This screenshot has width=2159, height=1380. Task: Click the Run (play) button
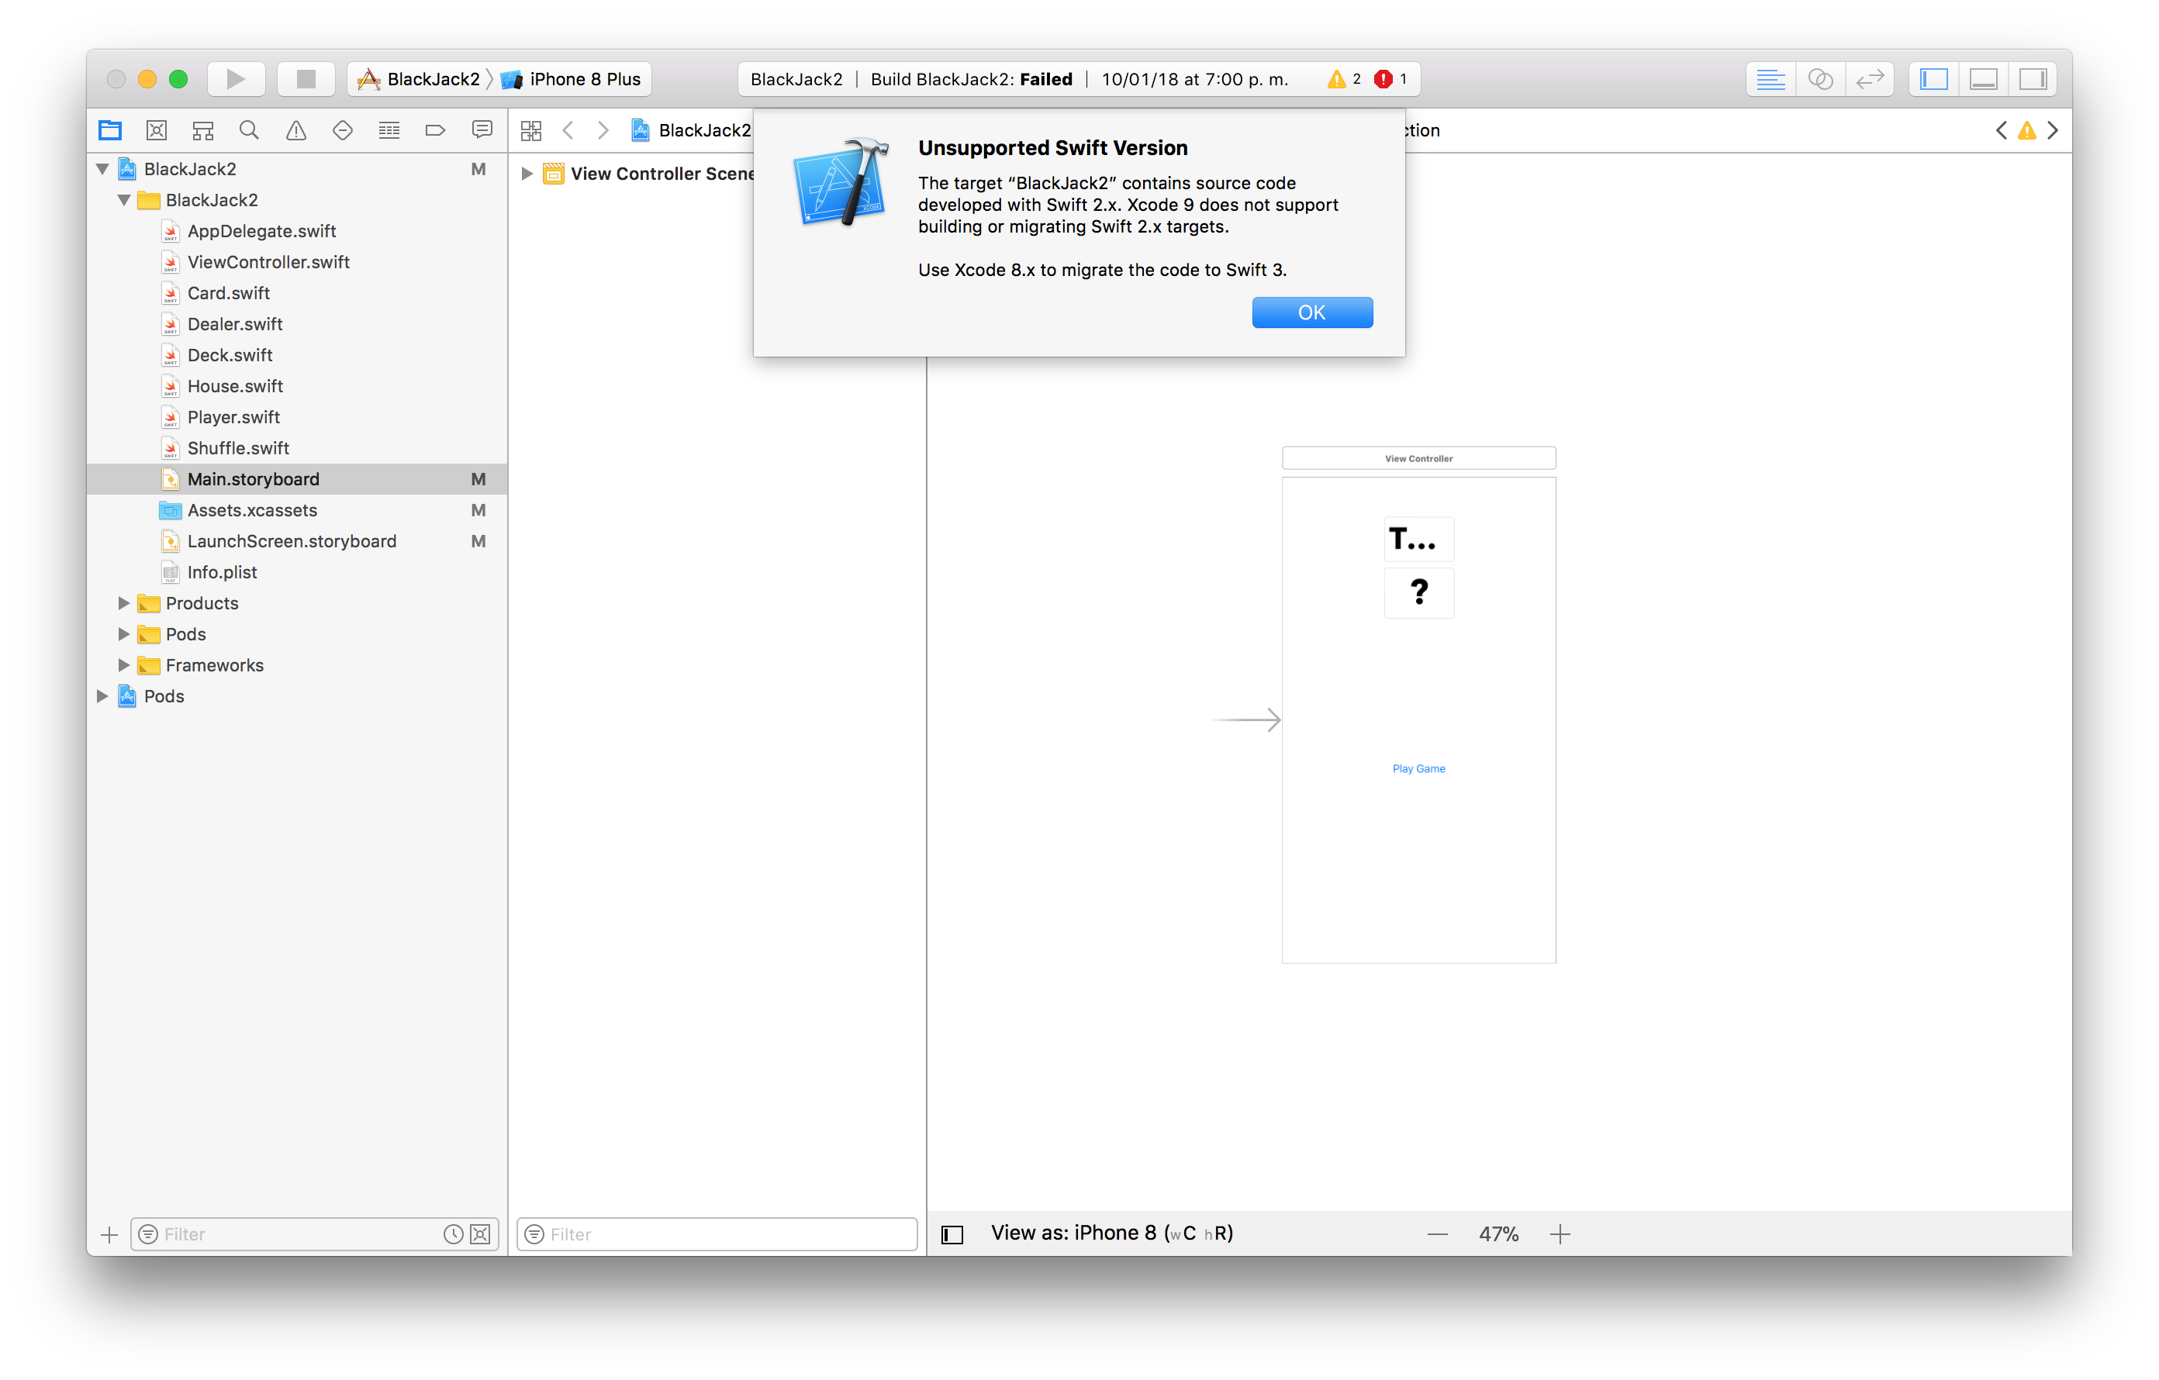[235, 79]
